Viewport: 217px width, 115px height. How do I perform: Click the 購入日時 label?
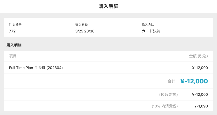81,25
